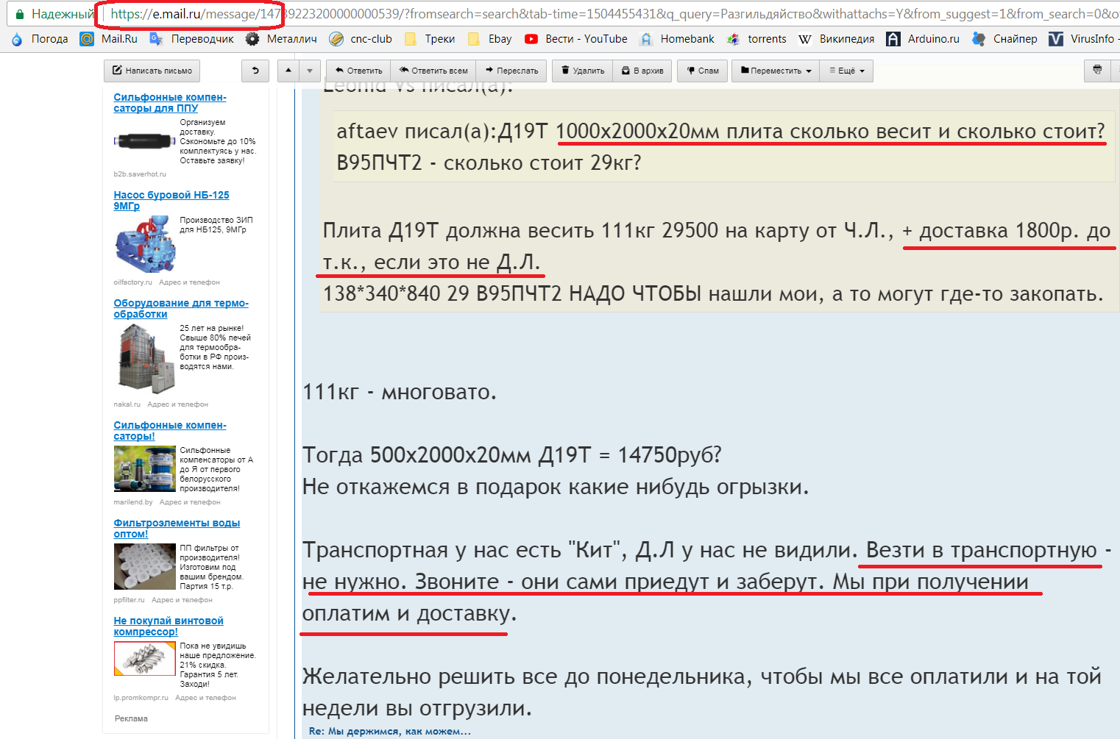Click the secure lock icon labelled Надежный
Screen dimensions: 1120x739
(20, 14)
